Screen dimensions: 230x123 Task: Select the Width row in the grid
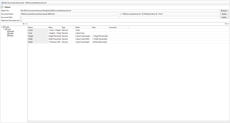point(38,39)
